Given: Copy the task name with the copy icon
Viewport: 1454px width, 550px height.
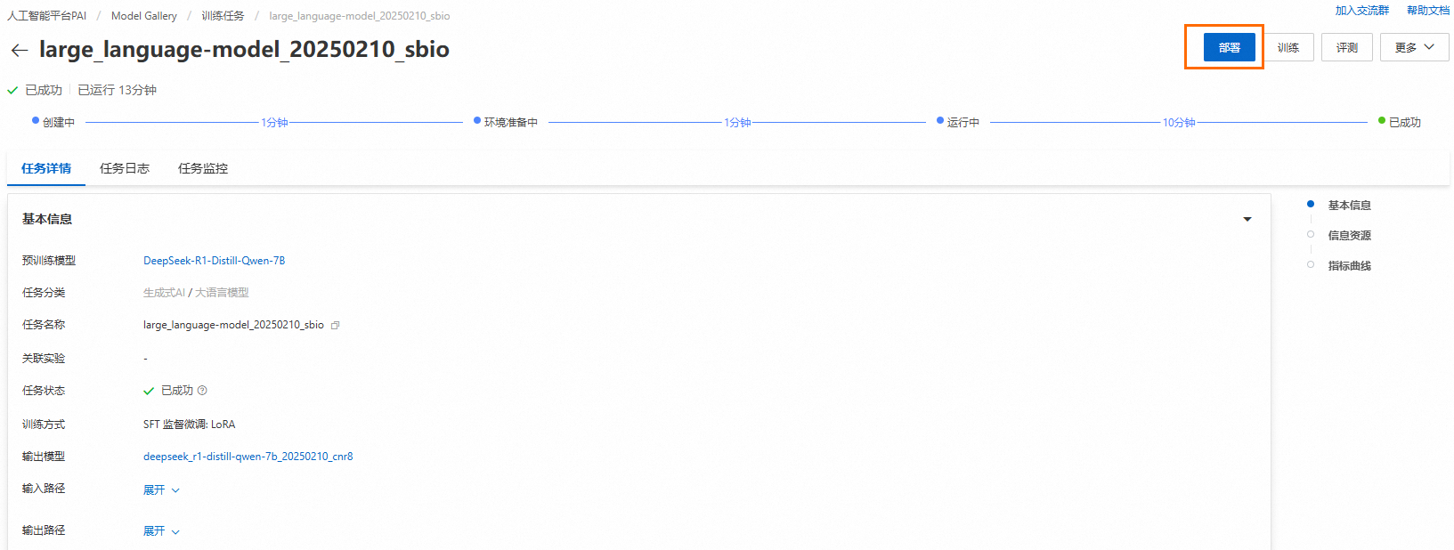Looking at the screenshot, I should (336, 326).
